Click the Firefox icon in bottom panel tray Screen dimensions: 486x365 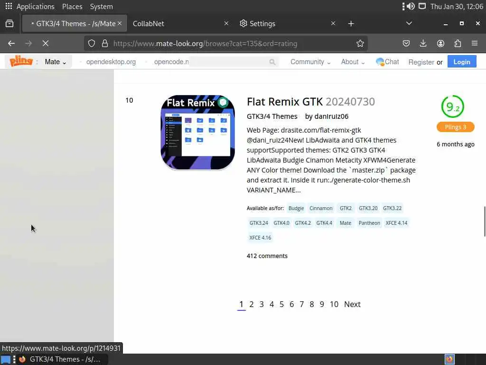pyautogui.click(x=449, y=359)
